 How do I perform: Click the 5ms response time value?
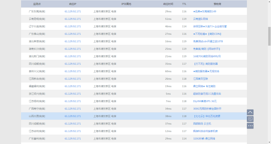point(168,94)
